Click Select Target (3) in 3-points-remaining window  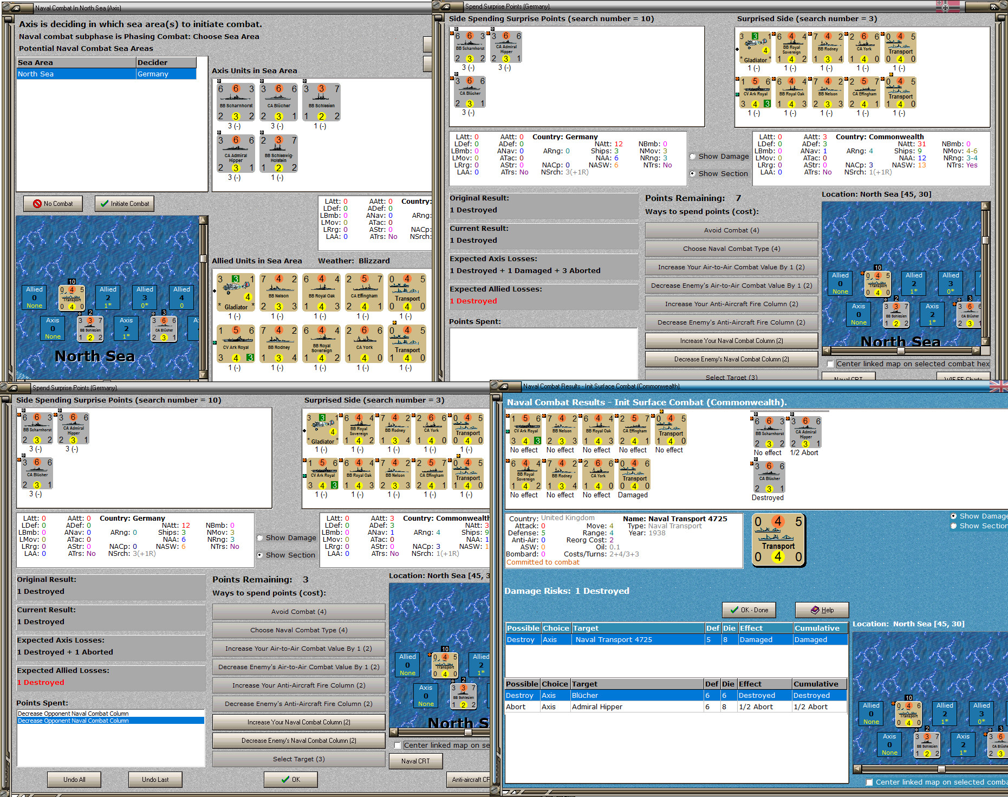click(298, 759)
